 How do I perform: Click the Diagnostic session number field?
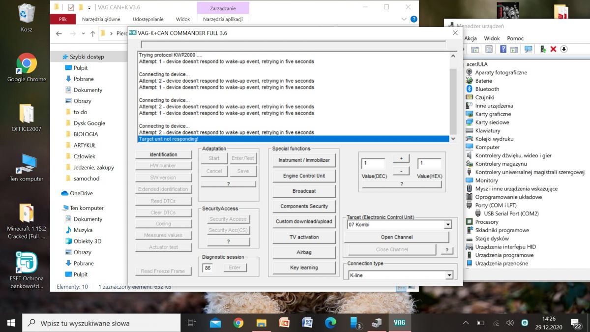coord(207,268)
